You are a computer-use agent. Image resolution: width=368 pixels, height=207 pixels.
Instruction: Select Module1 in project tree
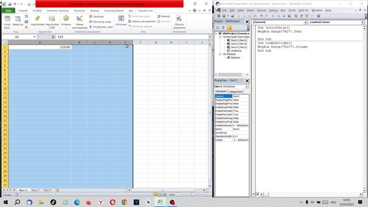pos(235,57)
